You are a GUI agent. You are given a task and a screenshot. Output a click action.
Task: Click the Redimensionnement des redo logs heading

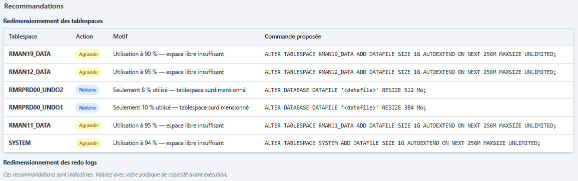coord(50,162)
